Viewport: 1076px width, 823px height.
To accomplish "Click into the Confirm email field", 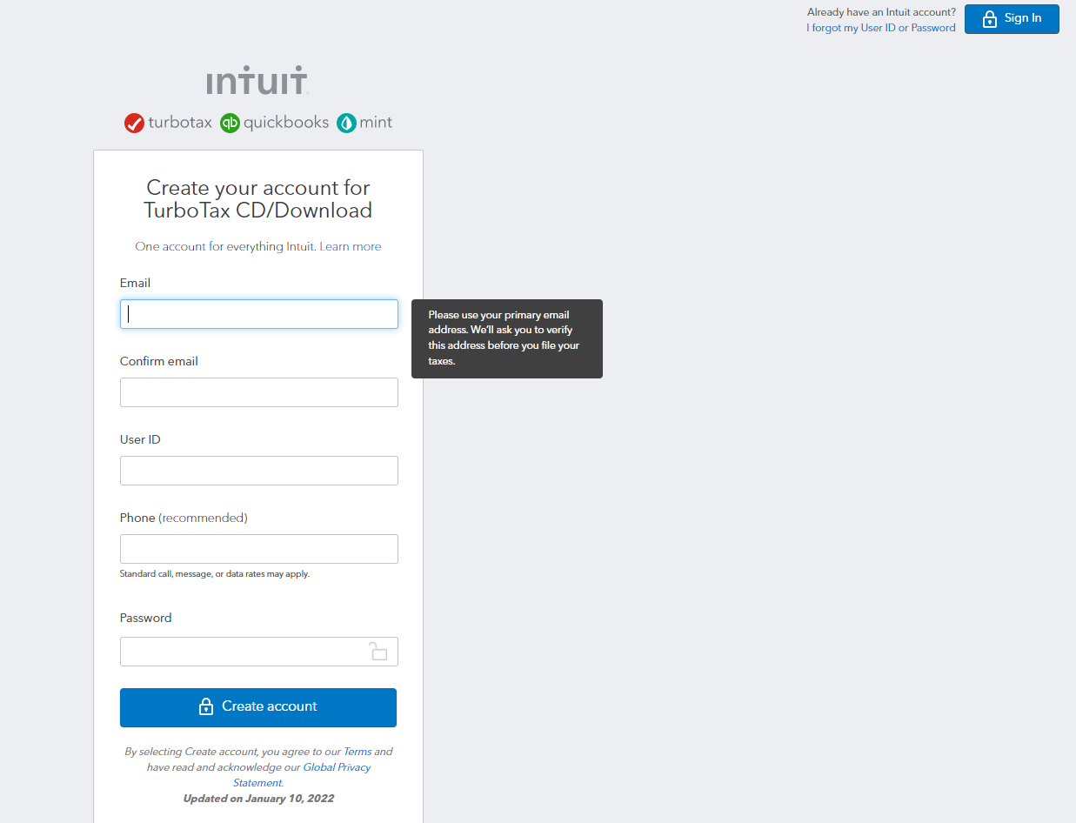I will pyautogui.click(x=259, y=392).
